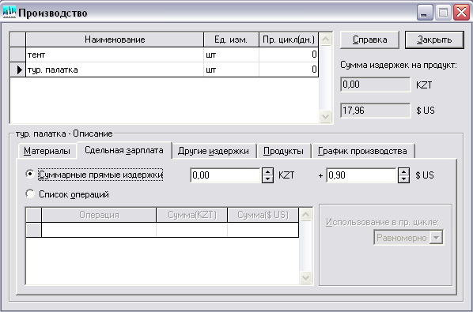
Task: Click the product list scroll up arrow
Action: coord(326,39)
